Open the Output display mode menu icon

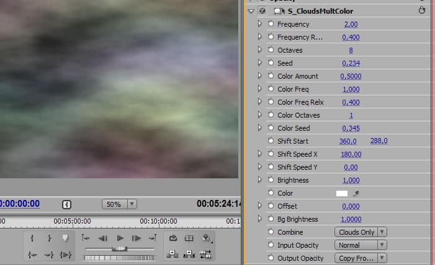(x=206, y=238)
